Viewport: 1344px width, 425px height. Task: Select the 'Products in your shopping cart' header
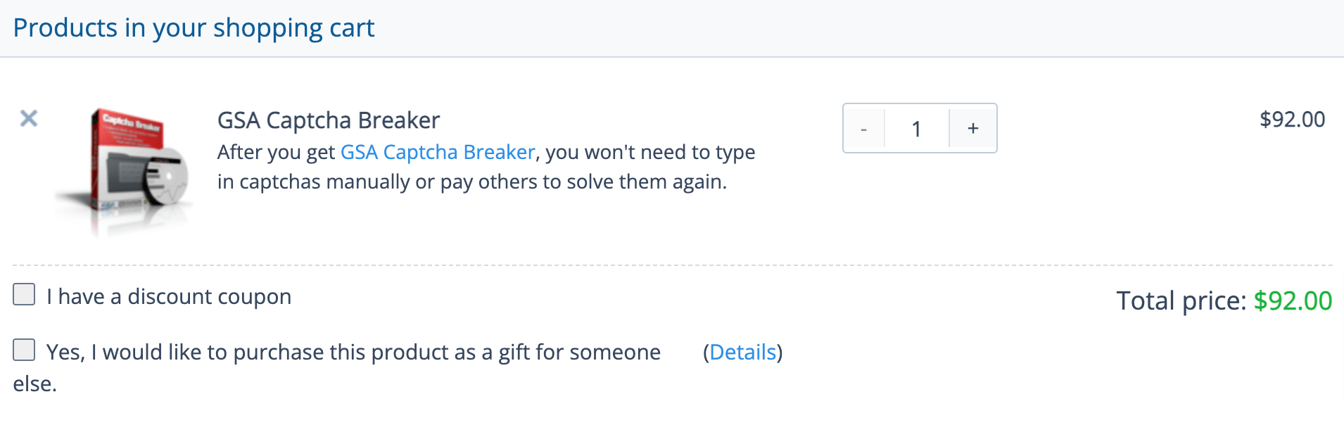195,28
